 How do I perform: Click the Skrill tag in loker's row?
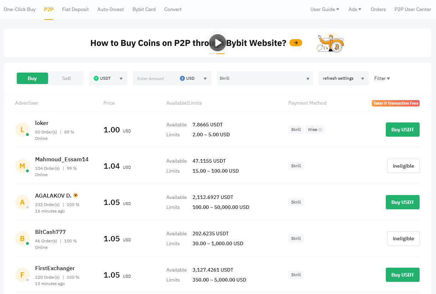(296, 130)
